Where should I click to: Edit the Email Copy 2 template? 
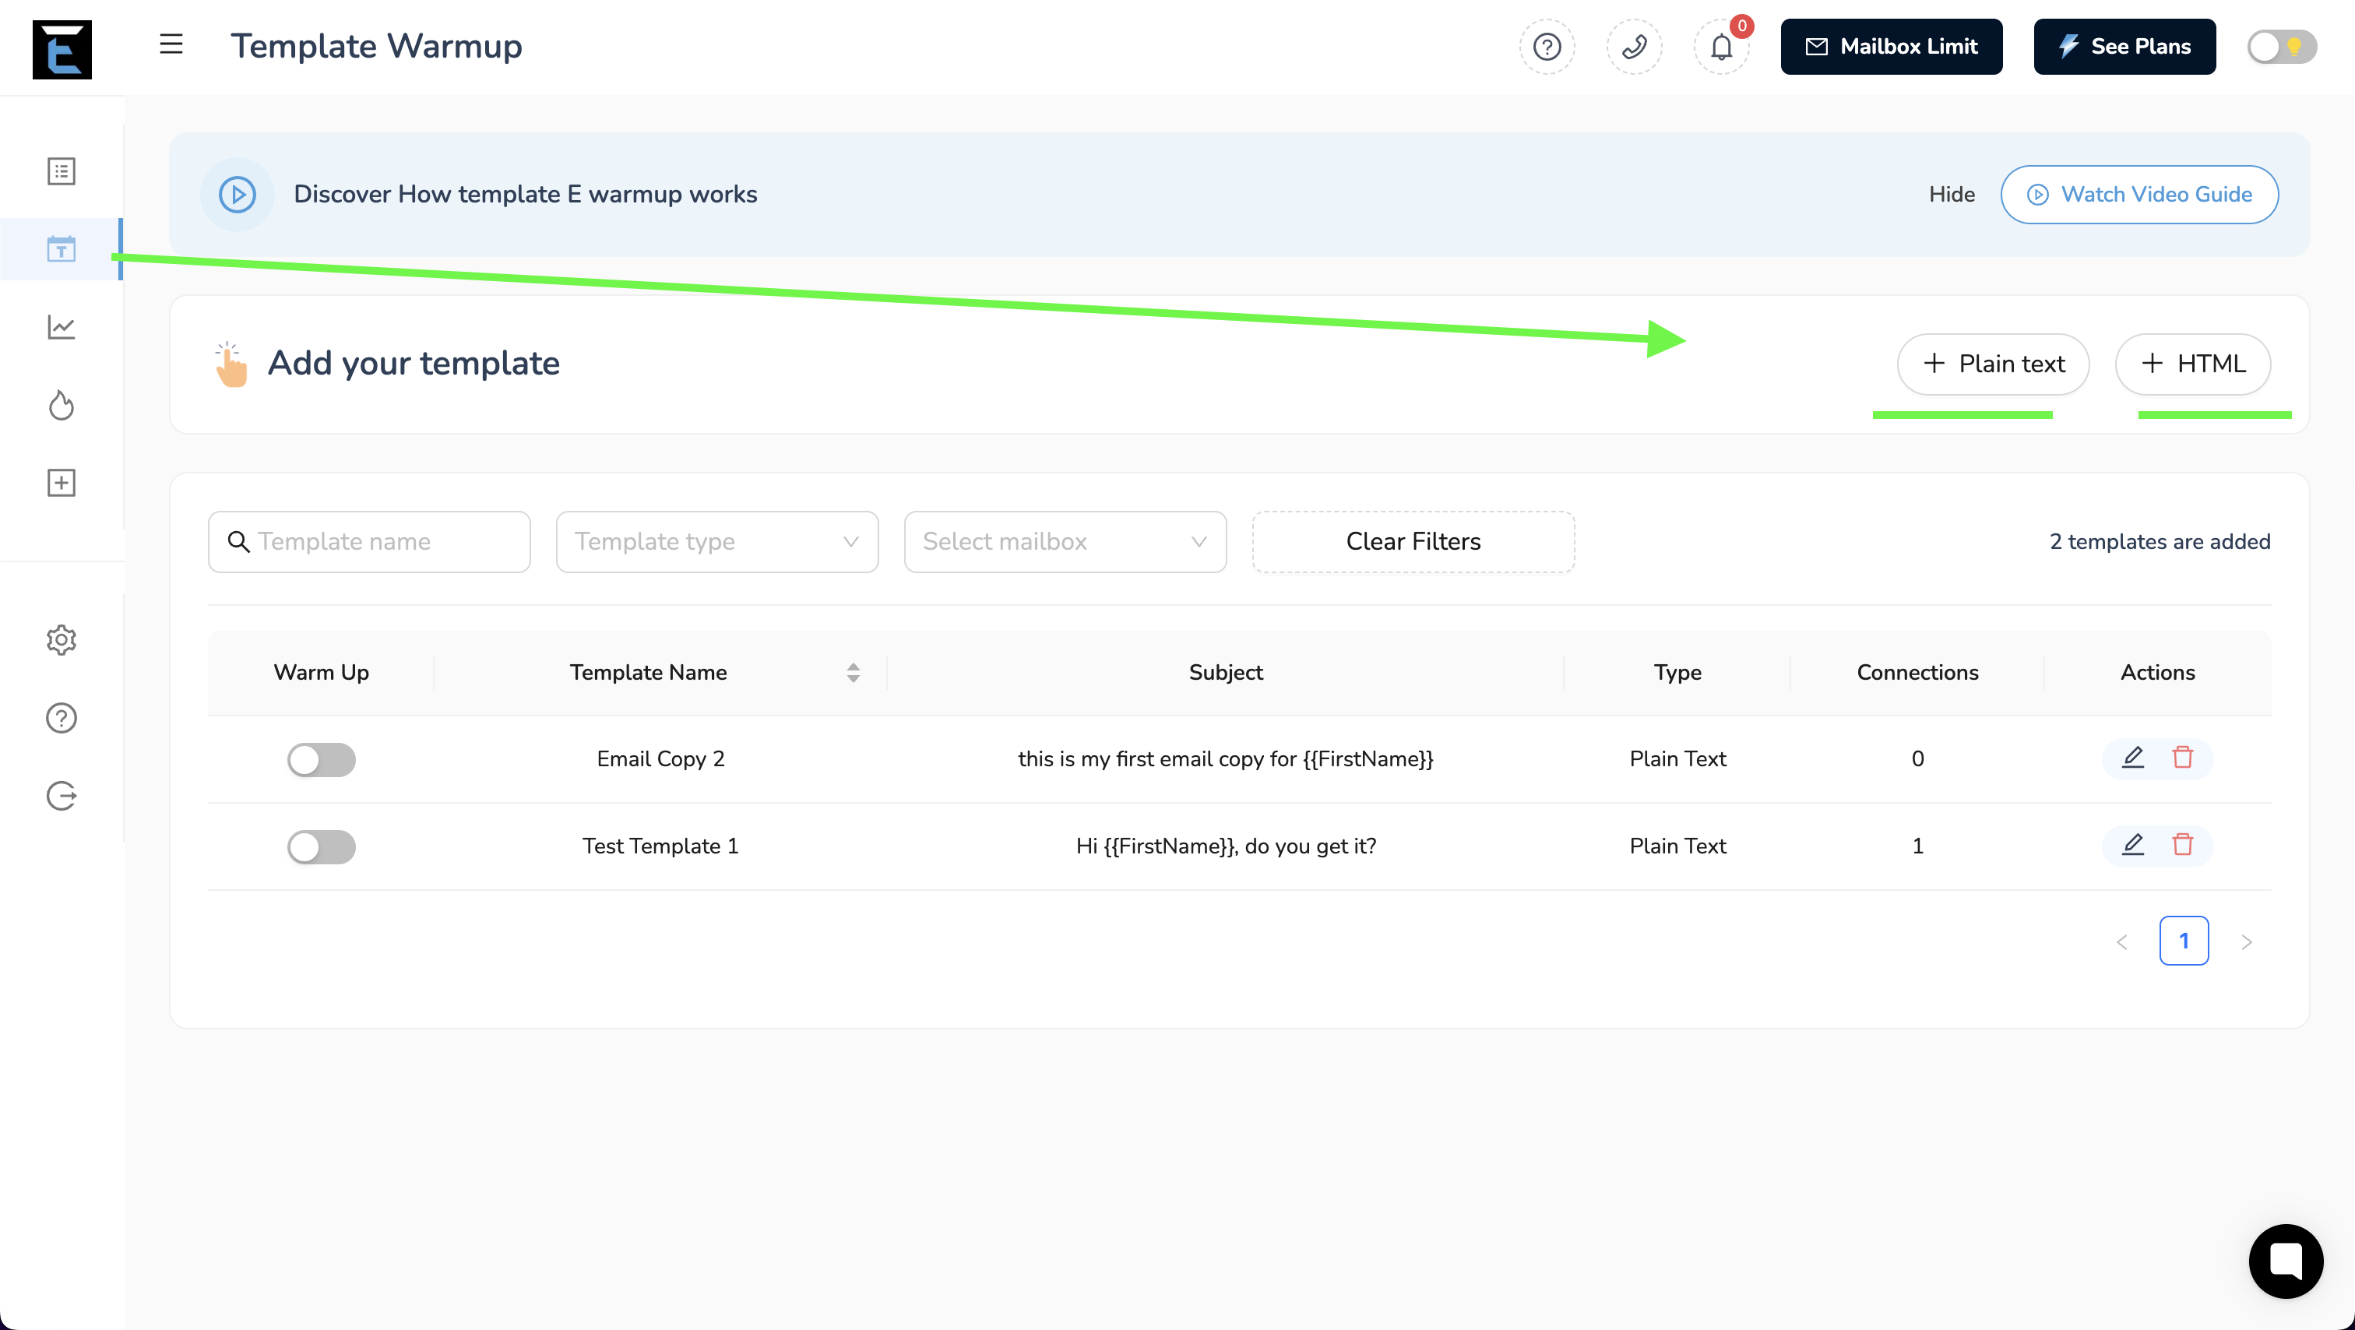click(x=2132, y=758)
